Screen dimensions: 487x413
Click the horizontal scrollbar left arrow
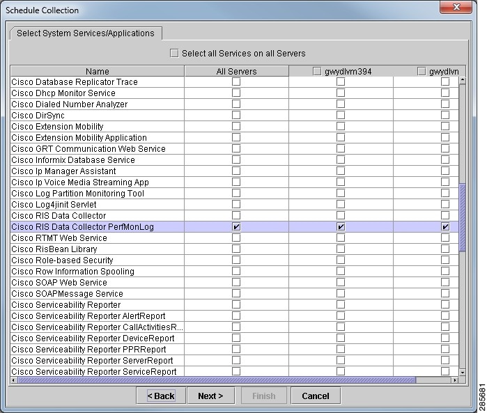14,380
